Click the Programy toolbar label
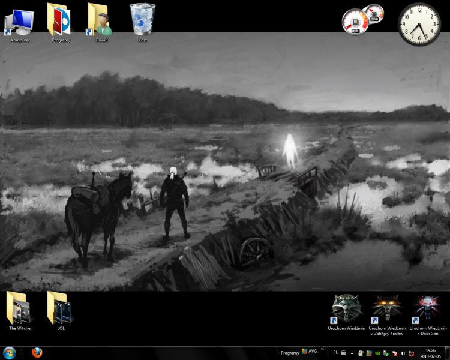The height and width of the screenshot is (360, 450). (290, 353)
